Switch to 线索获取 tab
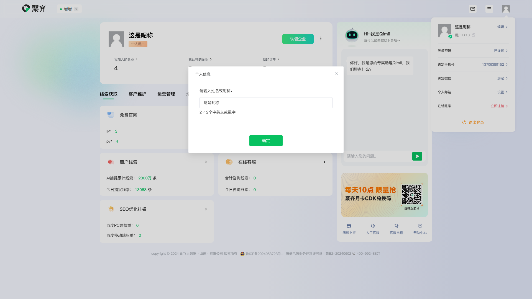The height and width of the screenshot is (299, 532). (x=109, y=94)
